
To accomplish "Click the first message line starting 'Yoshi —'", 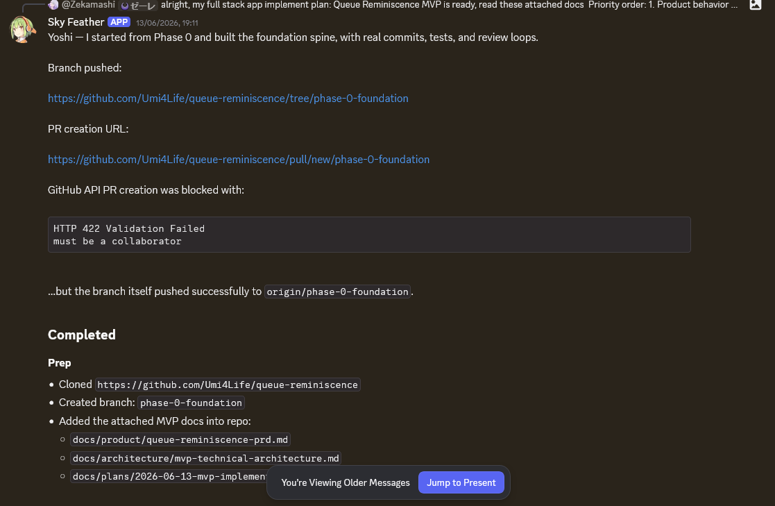I will coord(293,37).
